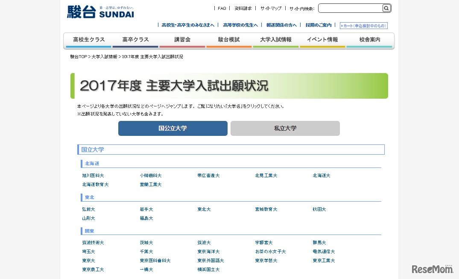Screen dimensions: 459x279
Task: Select the 国公立大学 toggle button
Action: [172, 128]
